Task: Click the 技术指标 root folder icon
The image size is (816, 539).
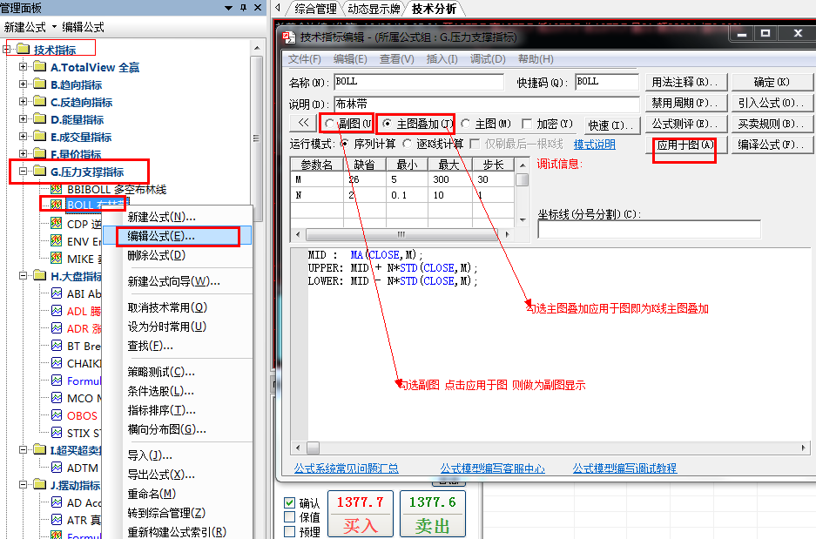Action: click(x=23, y=50)
